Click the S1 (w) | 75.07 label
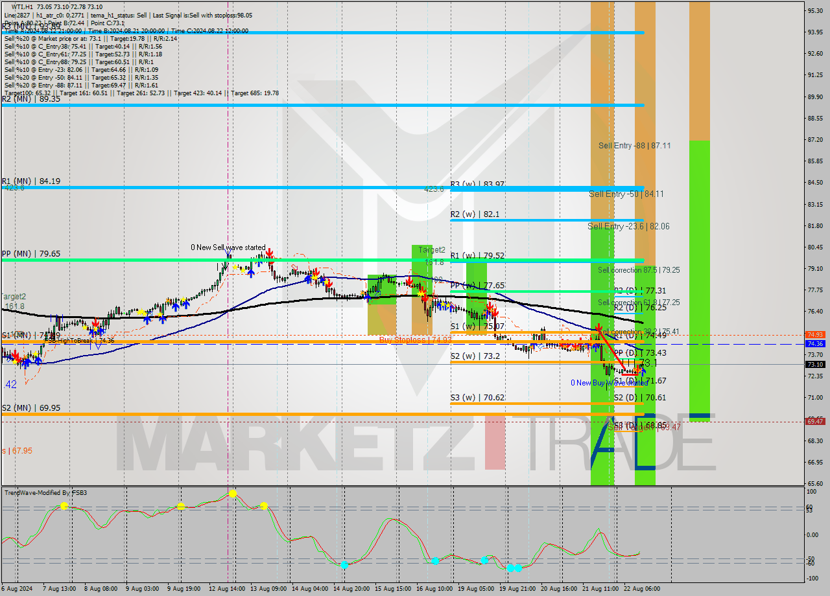The height and width of the screenshot is (596, 830). coord(477,327)
